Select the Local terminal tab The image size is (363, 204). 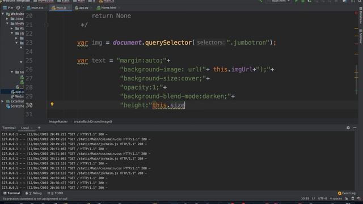pyautogui.click(x=25, y=128)
